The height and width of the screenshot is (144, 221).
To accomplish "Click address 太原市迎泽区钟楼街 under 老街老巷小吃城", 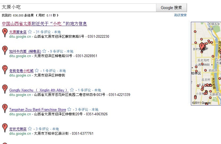I will 50,75.
